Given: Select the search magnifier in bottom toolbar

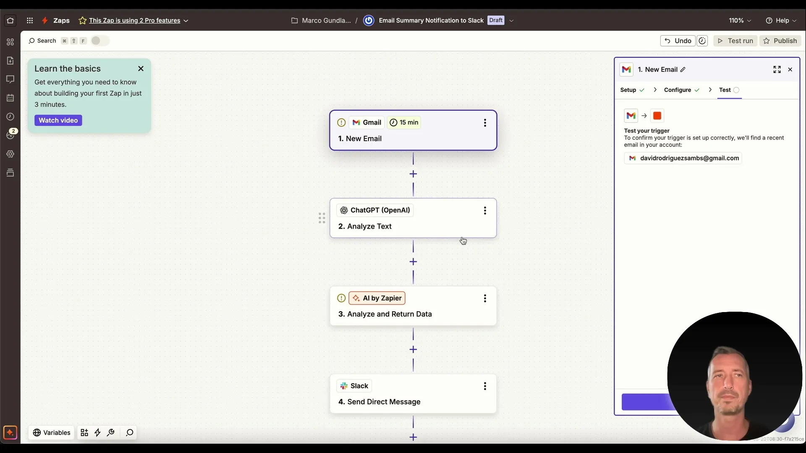Looking at the screenshot, I should point(129,432).
